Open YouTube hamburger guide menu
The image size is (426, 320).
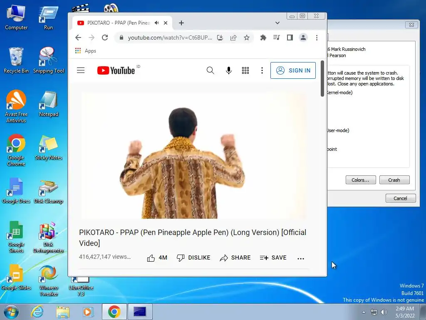81,70
